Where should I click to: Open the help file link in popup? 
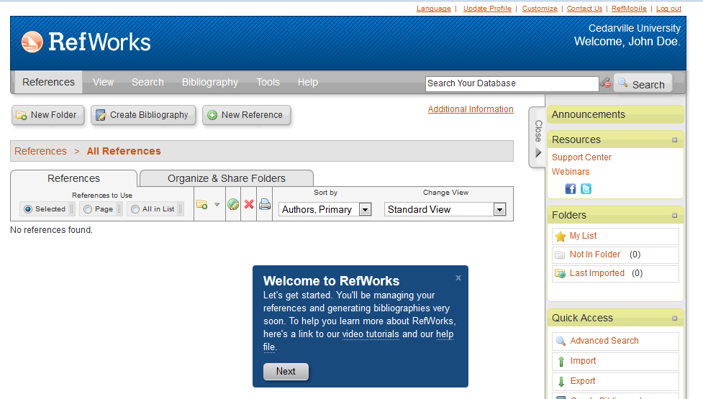(x=445, y=334)
